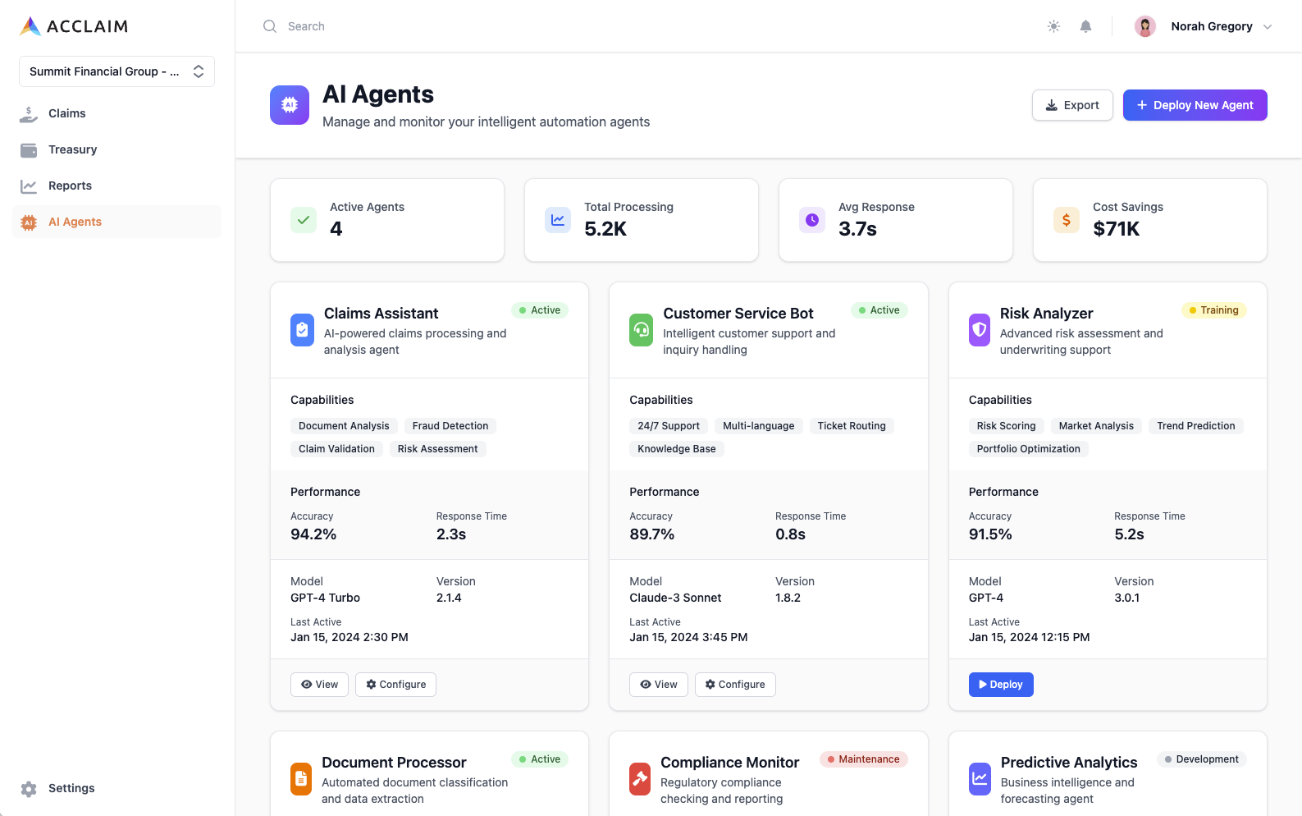The width and height of the screenshot is (1302, 816).
Task: Click the Document Analysis capability tag
Action: tap(344, 426)
